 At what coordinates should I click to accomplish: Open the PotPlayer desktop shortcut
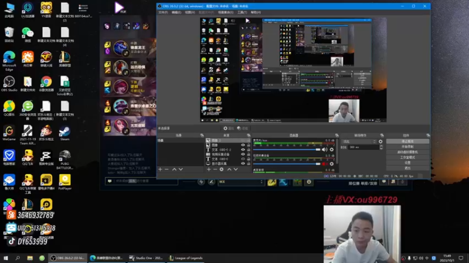point(64,182)
